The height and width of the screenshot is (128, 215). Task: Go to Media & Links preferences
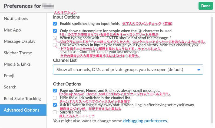pos(17,64)
